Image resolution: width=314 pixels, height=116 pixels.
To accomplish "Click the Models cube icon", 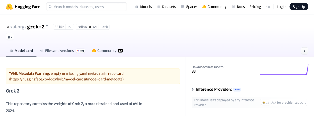I will [137, 7].
